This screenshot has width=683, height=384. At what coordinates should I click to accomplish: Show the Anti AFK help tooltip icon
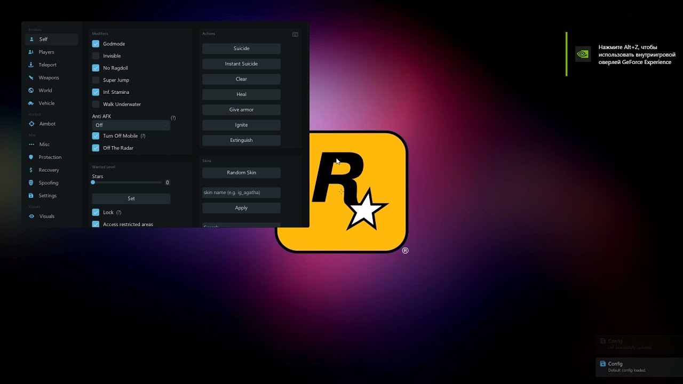pos(173,118)
